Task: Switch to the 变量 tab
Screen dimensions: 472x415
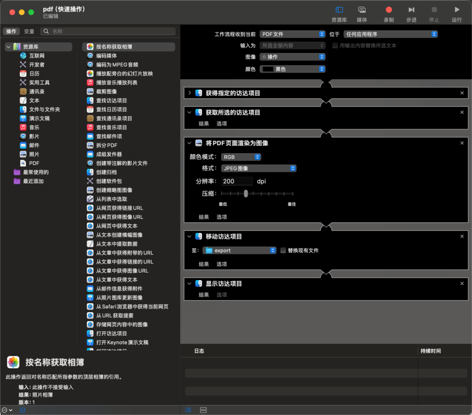Action: tap(29, 31)
